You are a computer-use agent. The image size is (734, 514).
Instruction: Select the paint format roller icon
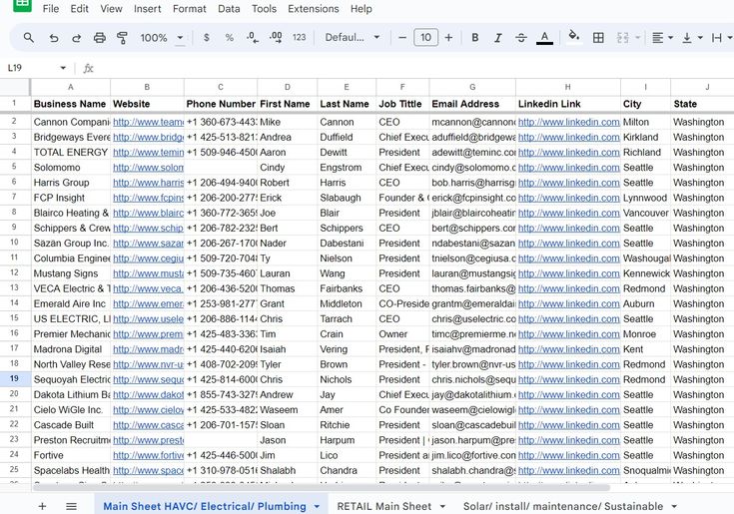point(122,38)
